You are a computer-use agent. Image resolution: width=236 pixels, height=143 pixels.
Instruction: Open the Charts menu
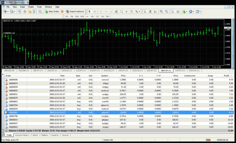[31, 7]
